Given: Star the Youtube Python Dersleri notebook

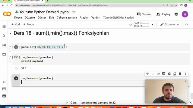Looking at the screenshot, I should click(x=74, y=12).
